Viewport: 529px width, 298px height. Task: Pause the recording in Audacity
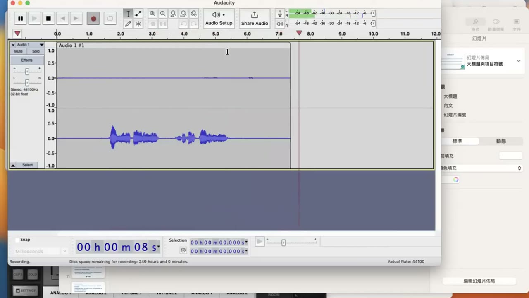point(20,18)
